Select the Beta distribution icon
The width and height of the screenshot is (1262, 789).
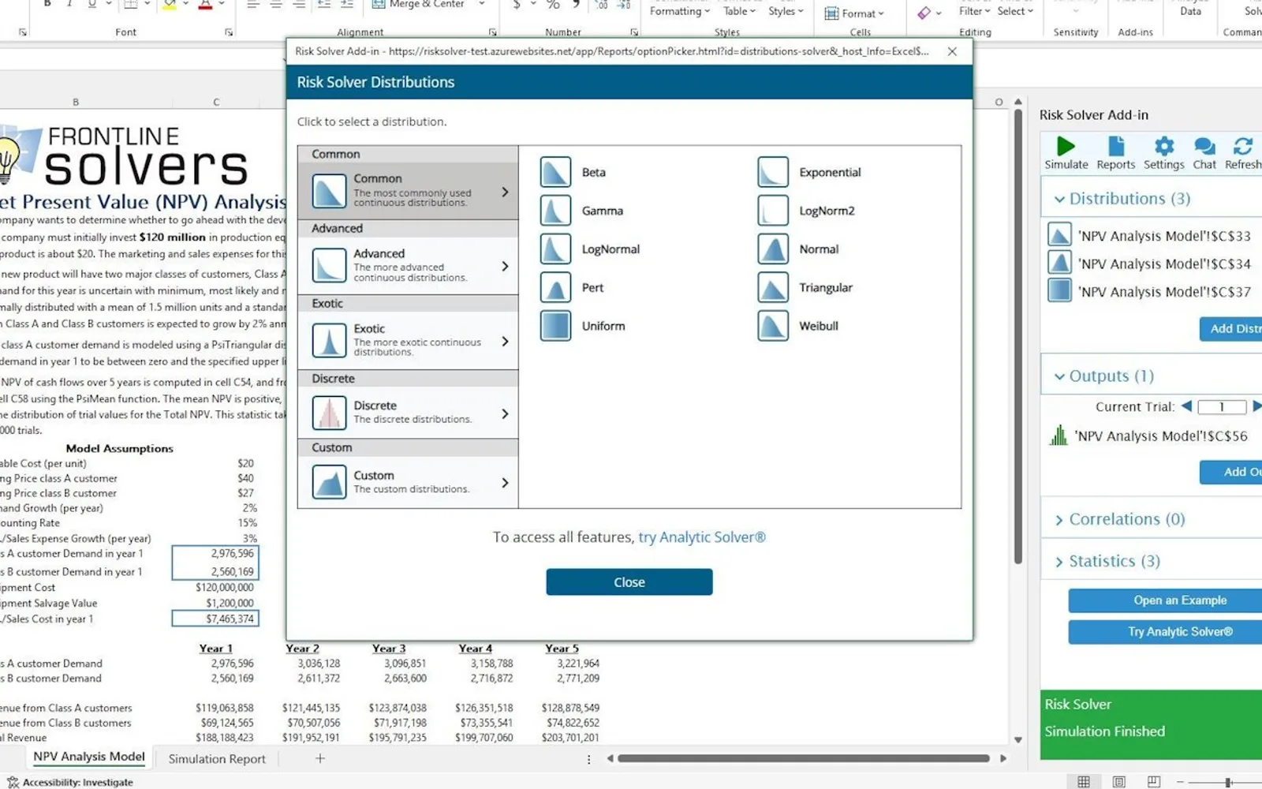[x=555, y=172]
